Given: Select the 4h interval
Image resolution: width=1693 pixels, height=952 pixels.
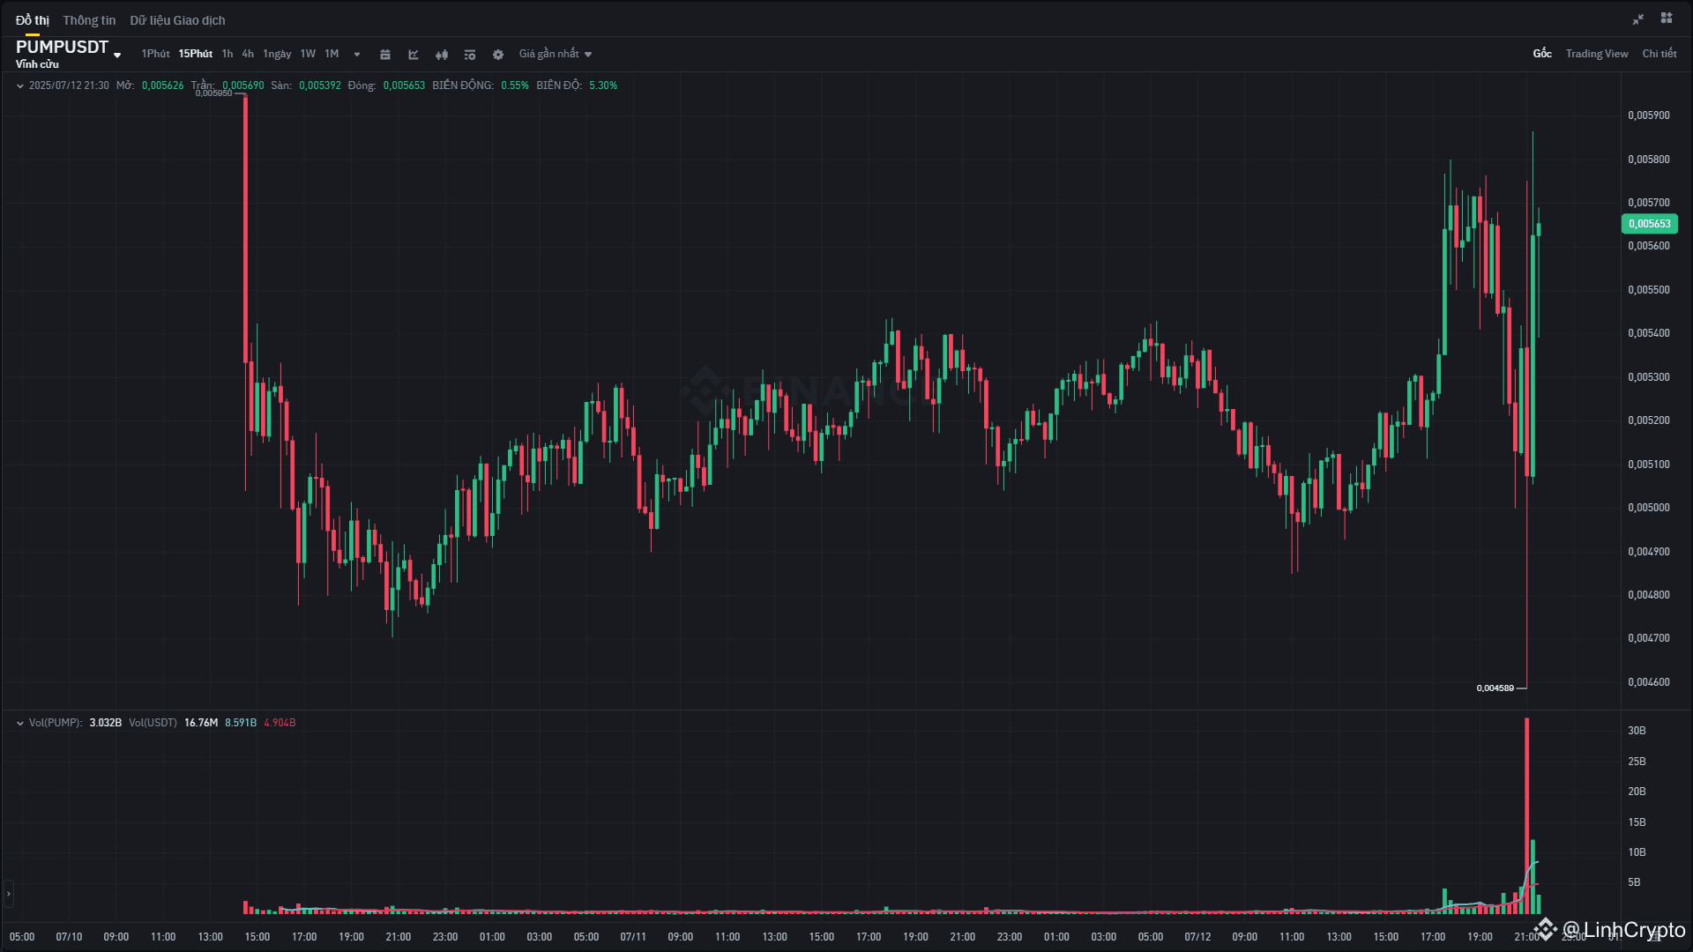Looking at the screenshot, I should pyautogui.click(x=248, y=54).
